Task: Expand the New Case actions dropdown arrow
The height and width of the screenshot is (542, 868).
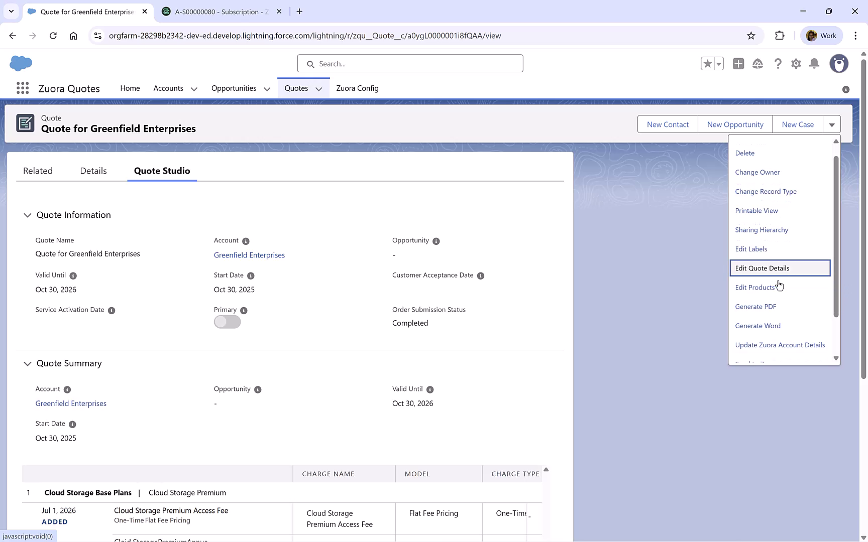Action: click(832, 124)
